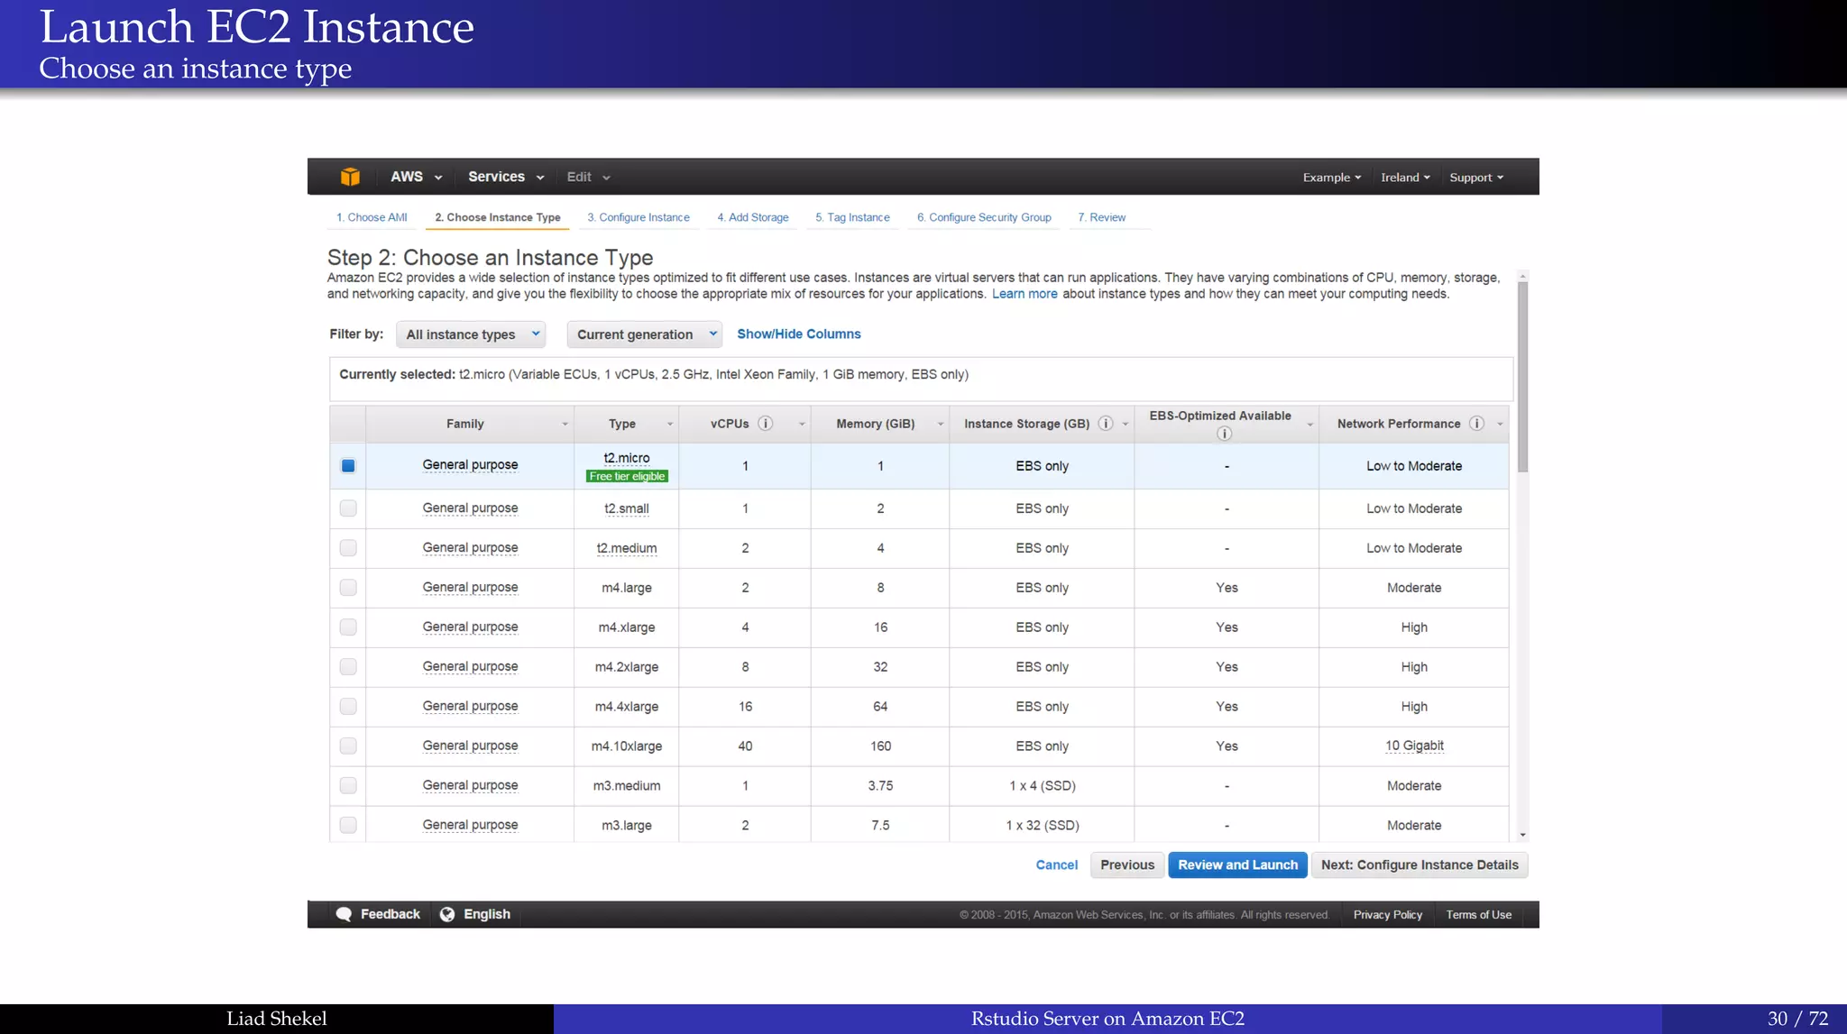This screenshot has height=1034, width=1847.
Task: Go to 1. Choose AMI step
Action: [372, 217]
